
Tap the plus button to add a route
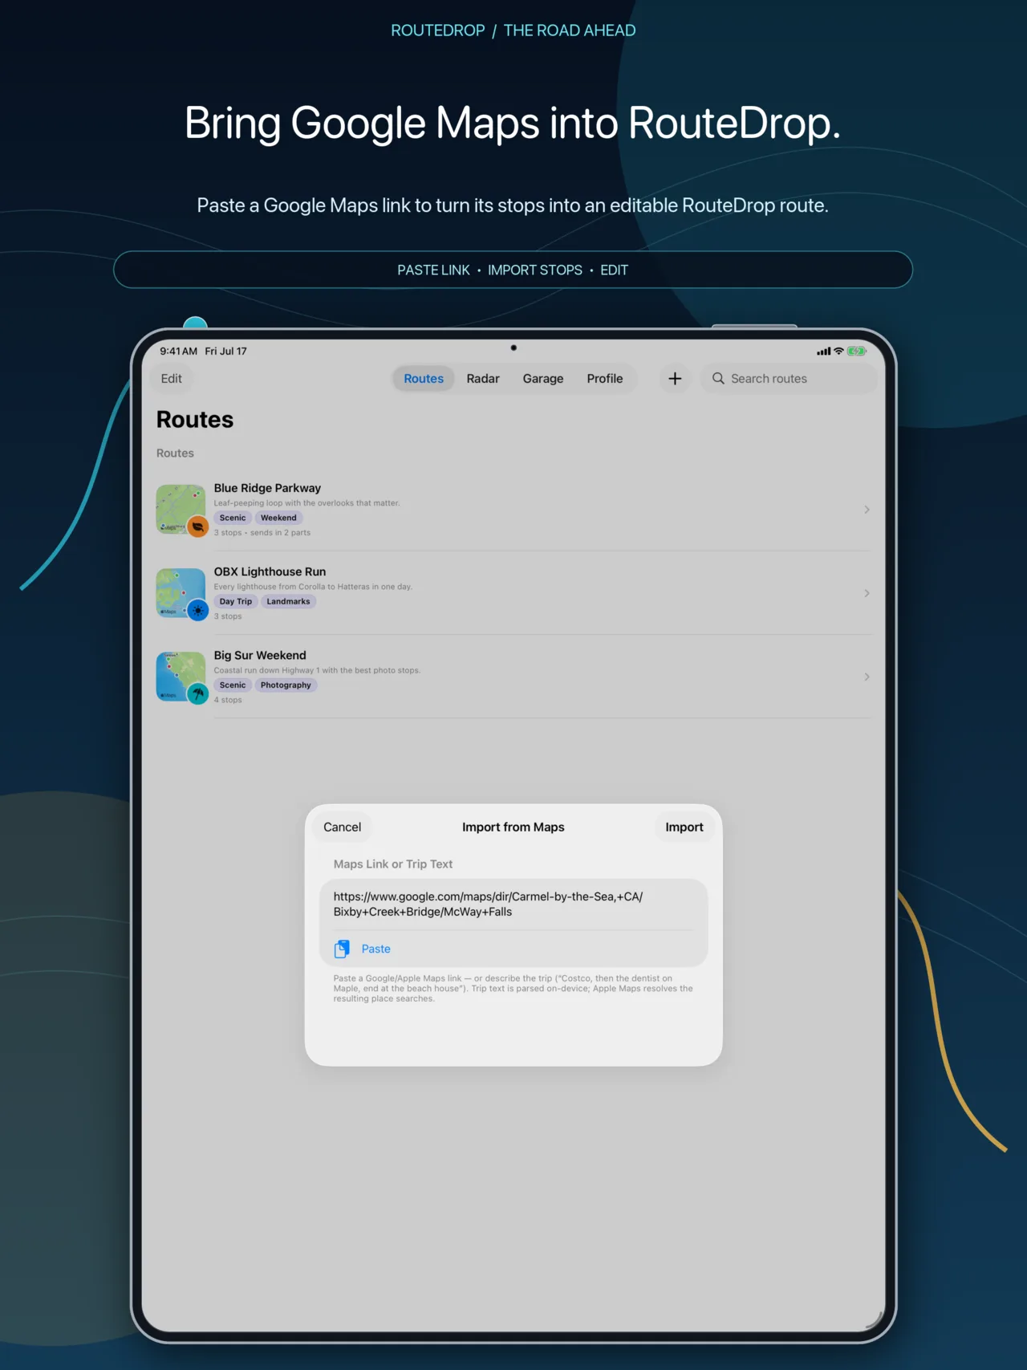(x=675, y=378)
